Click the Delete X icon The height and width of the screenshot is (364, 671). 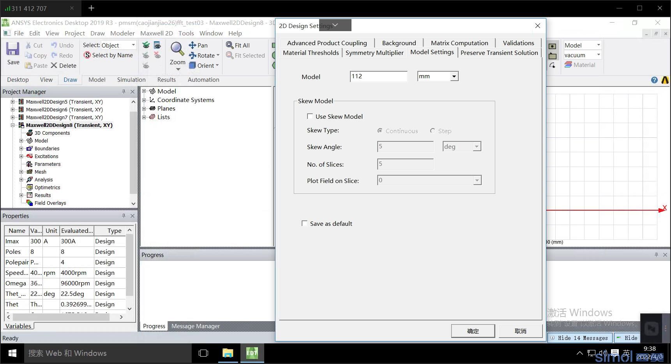click(x=54, y=65)
